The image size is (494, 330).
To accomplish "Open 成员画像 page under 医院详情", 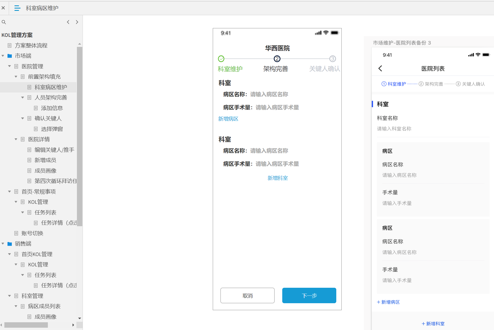I will (45, 171).
